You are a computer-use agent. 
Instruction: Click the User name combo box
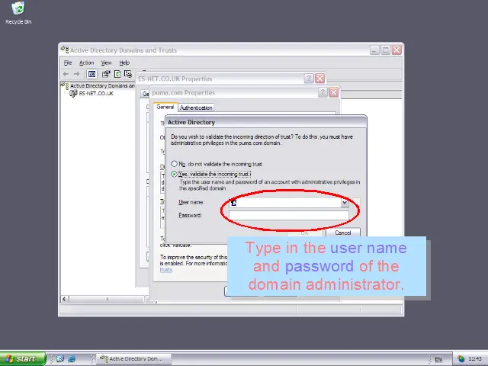(289, 203)
